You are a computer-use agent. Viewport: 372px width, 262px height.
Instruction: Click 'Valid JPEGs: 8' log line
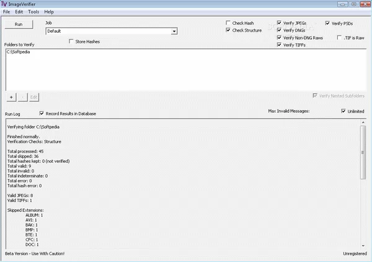20,195
